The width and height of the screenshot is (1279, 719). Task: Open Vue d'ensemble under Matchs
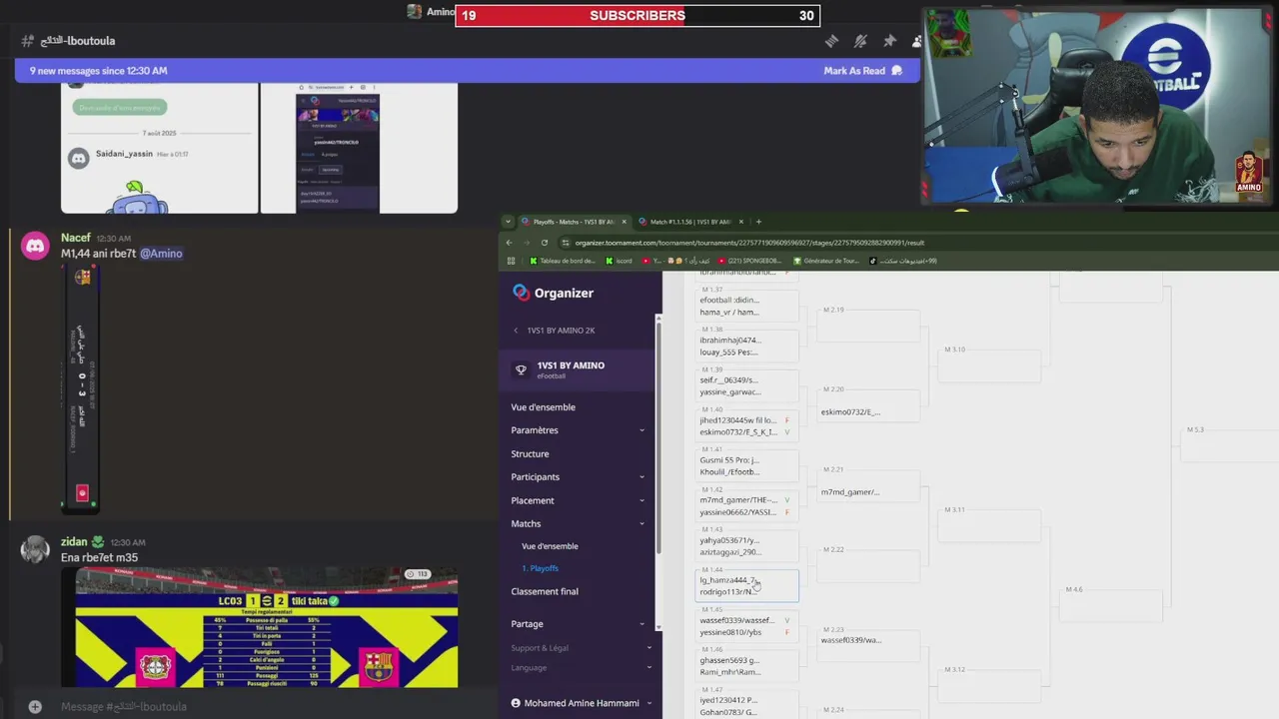pyautogui.click(x=550, y=546)
